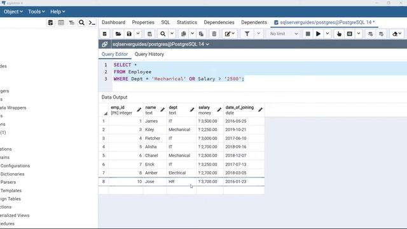Click the pencil icon in salary column header
Viewport: 407px width, 229px height.
pyautogui.click(x=219, y=110)
